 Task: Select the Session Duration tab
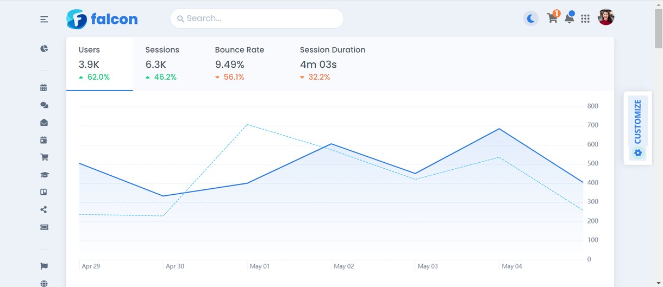click(x=332, y=63)
